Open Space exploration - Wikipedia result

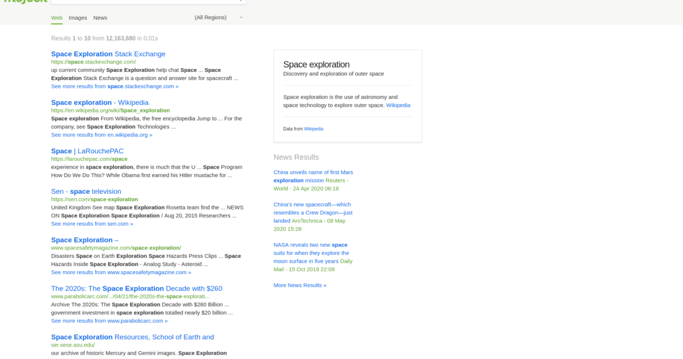coord(99,102)
